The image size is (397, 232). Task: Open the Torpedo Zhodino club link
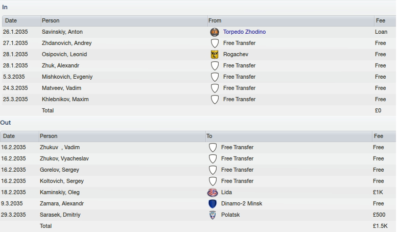point(244,32)
